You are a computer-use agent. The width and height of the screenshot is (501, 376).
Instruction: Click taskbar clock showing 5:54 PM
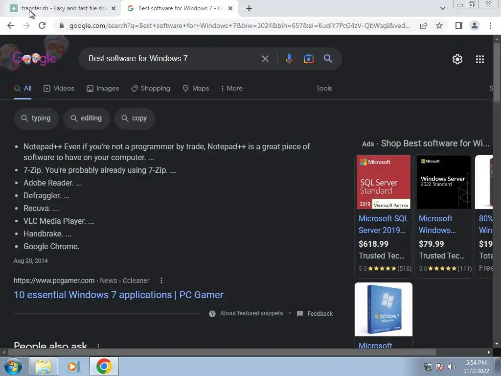point(476,367)
